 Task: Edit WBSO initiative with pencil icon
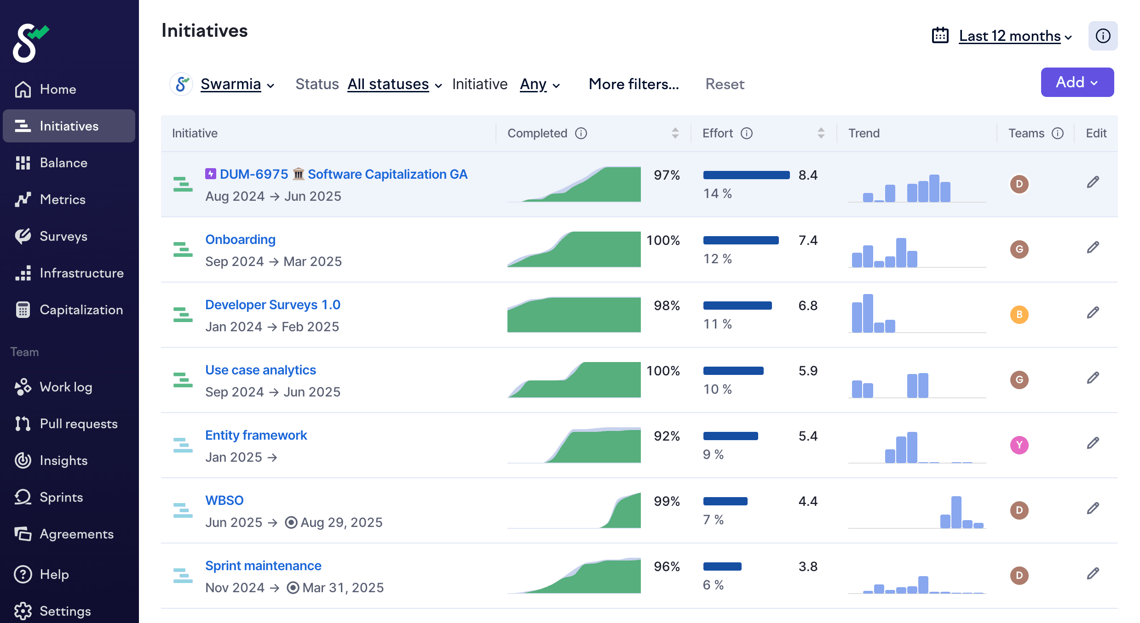click(1093, 509)
